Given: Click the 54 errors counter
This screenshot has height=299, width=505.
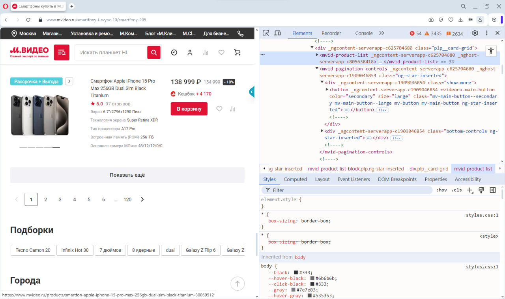Looking at the screenshot, I should pyautogui.click(x=416, y=33).
